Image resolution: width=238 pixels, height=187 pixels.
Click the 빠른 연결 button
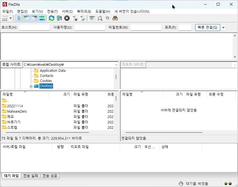point(207,28)
